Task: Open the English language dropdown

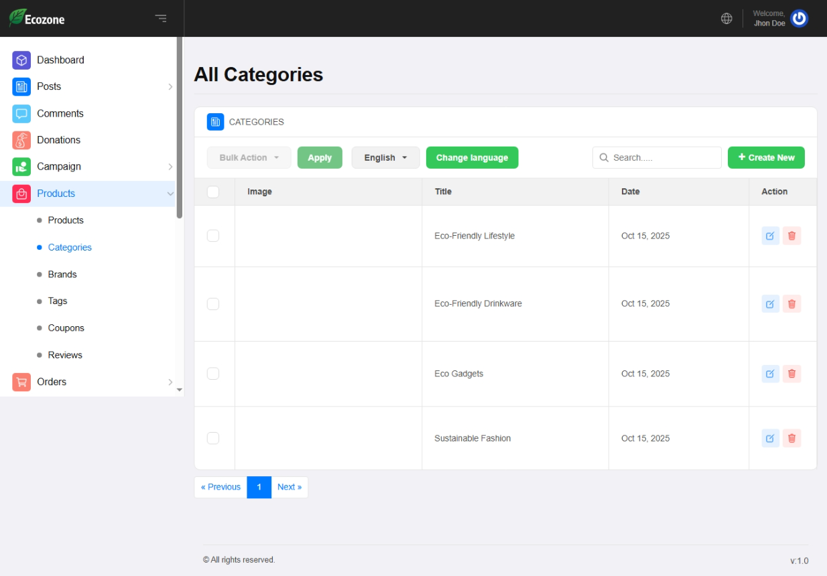Action: coord(385,158)
